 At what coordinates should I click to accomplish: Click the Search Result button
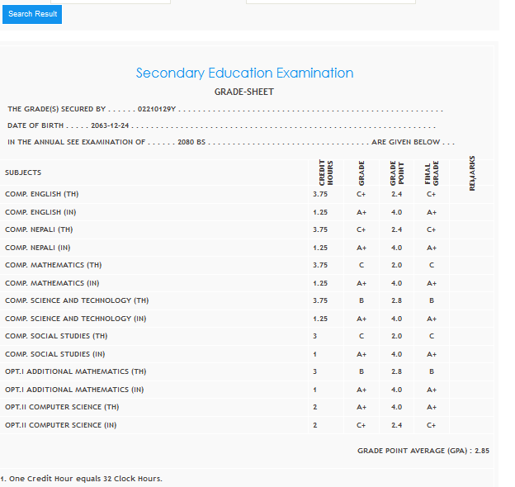tap(32, 14)
